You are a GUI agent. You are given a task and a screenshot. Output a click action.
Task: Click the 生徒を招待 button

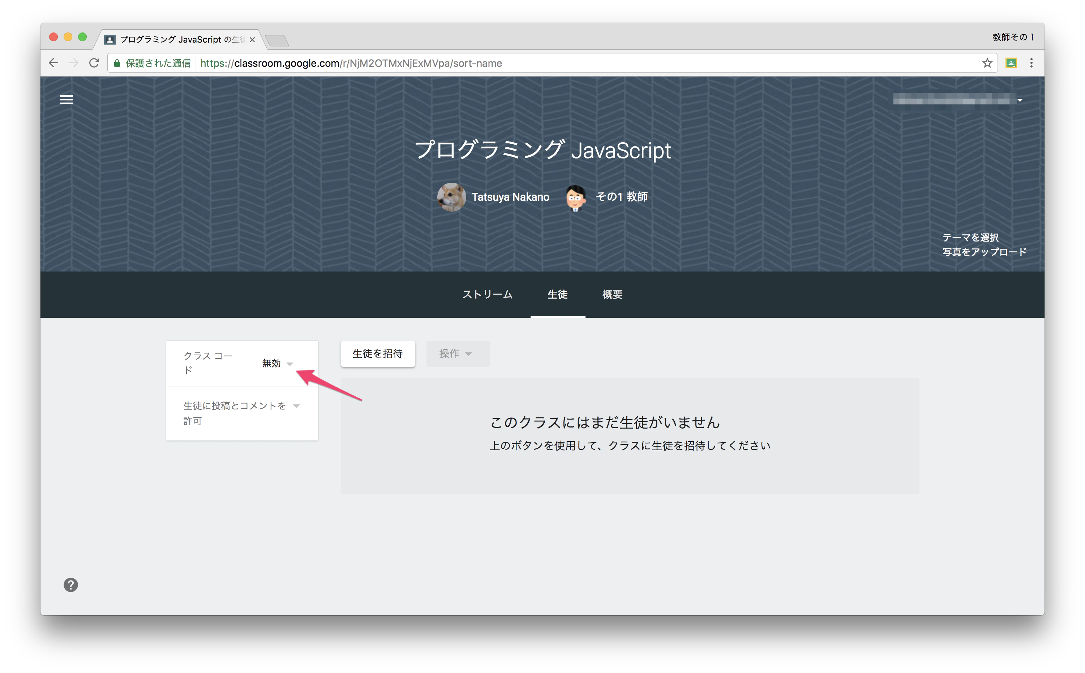coord(377,354)
